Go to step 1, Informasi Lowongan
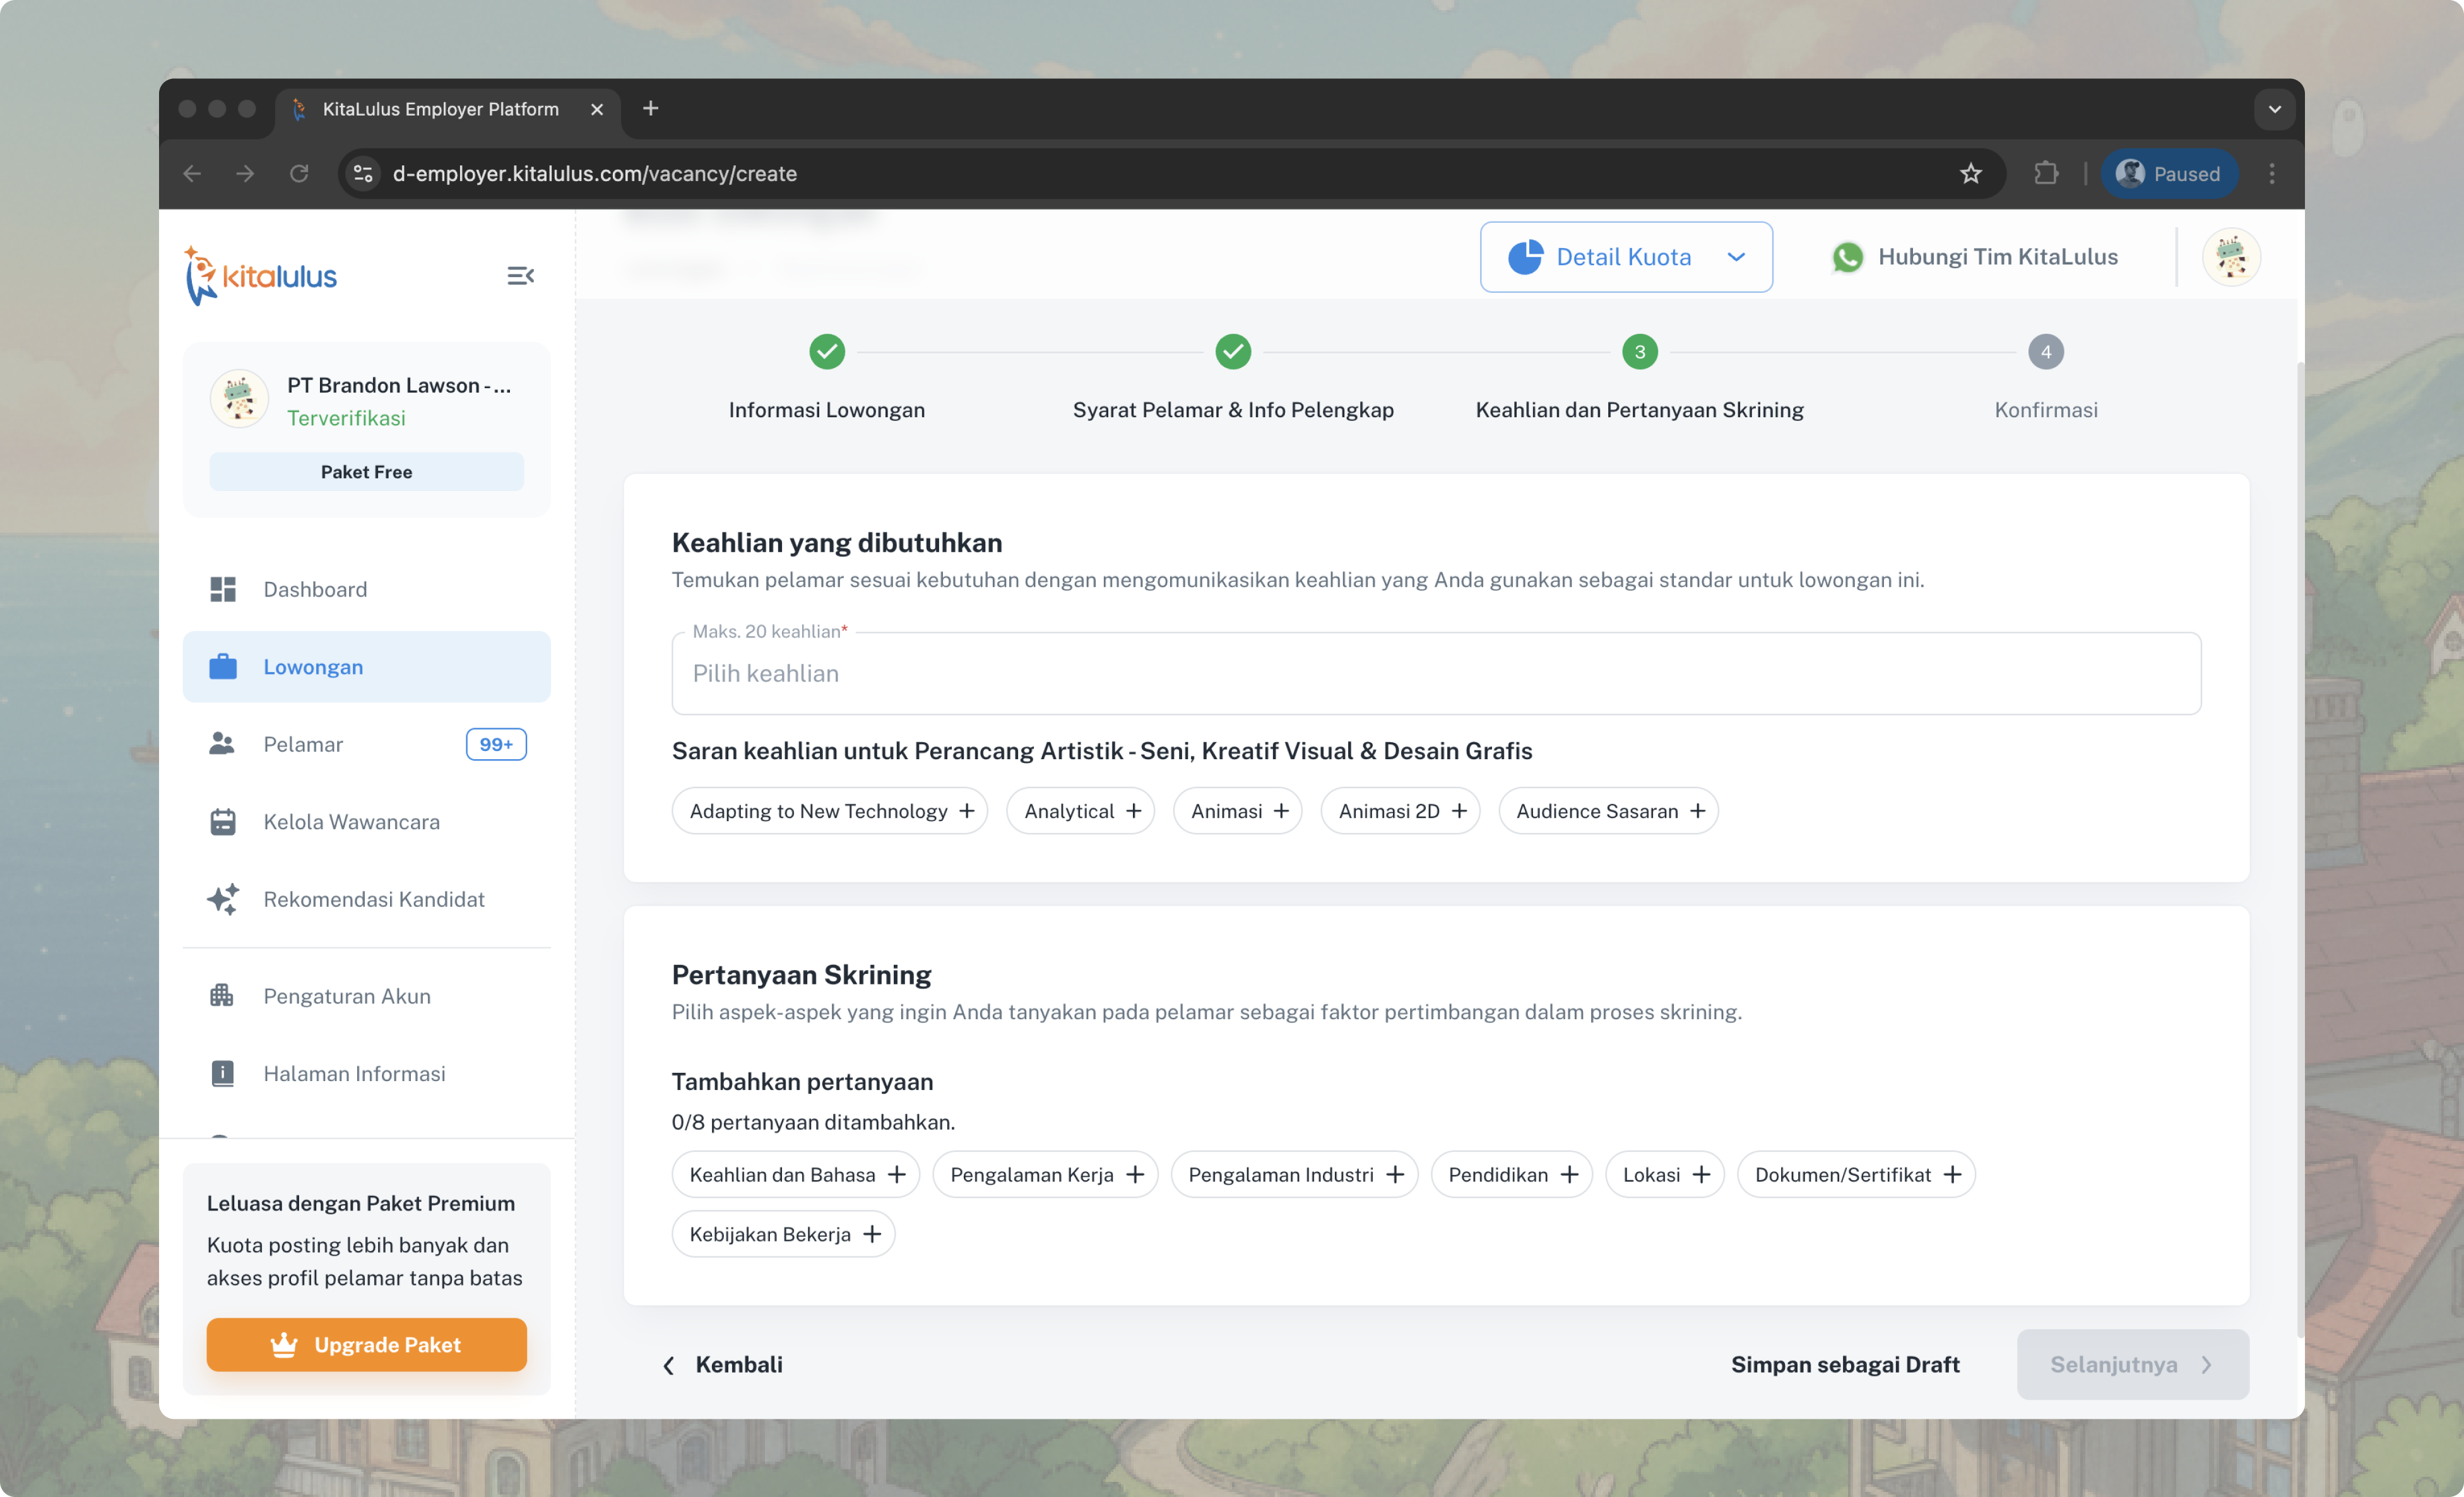The width and height of the screenshot is (2464, 1497). (826, 352)
